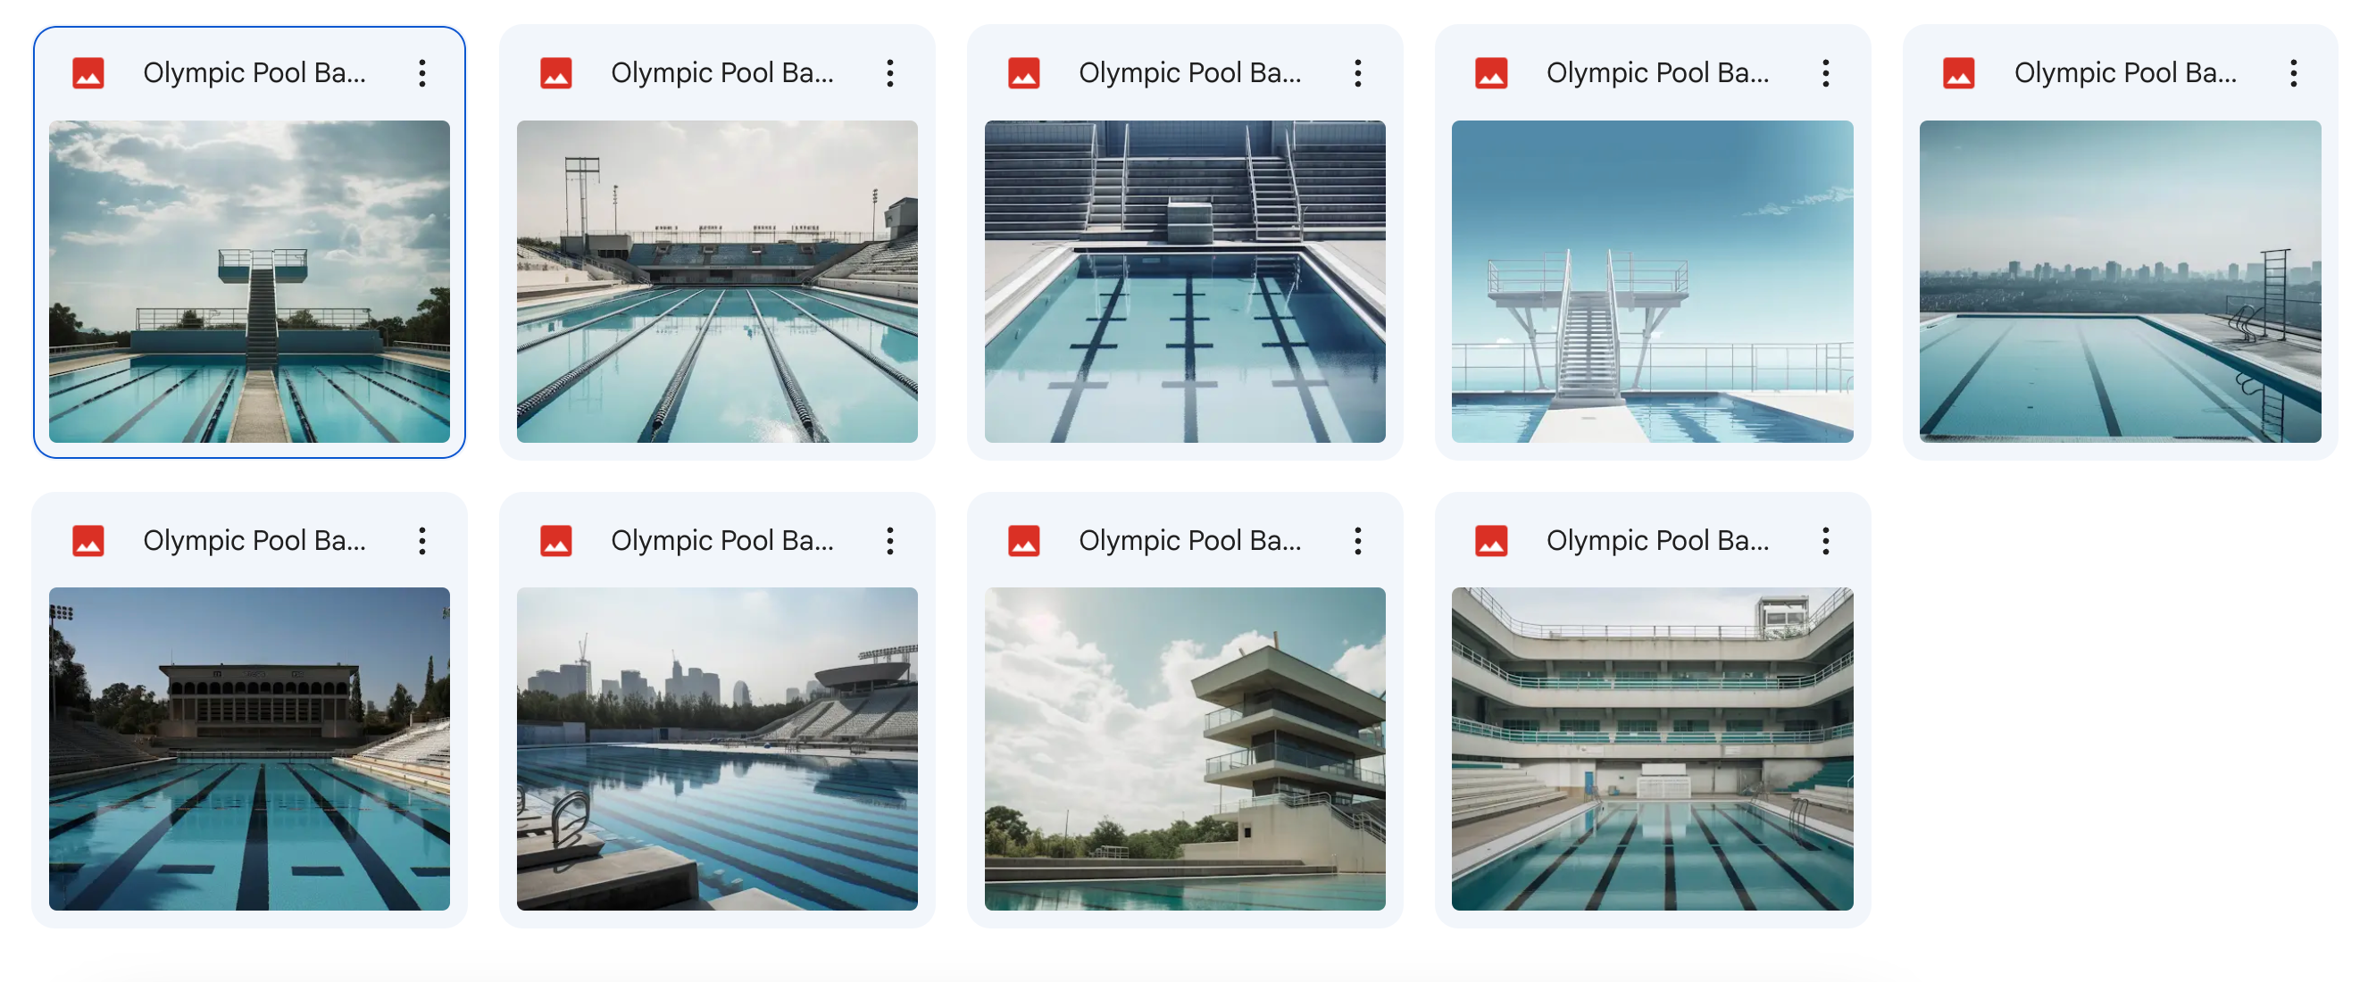Click the red image icon on the cloudy diving platform card

click(x=88, y=72)
